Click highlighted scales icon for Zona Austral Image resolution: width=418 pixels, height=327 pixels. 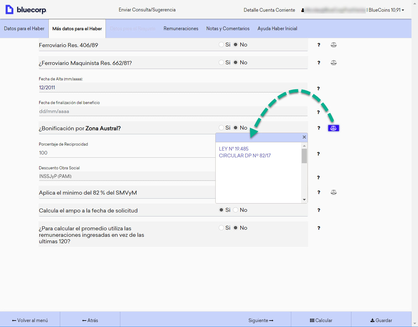(x=333, y=128)
